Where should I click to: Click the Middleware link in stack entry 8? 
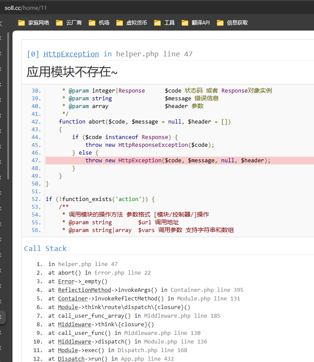pos(74,325)
